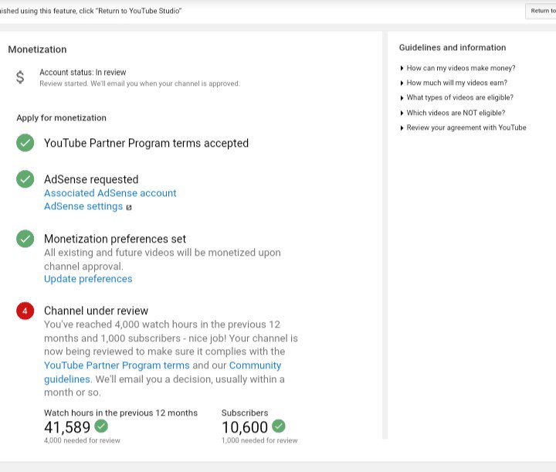Click '4,000 needed for review' note
Image resolution: width=556 pixels, height=472 pixels.
[x=82, y=440]
